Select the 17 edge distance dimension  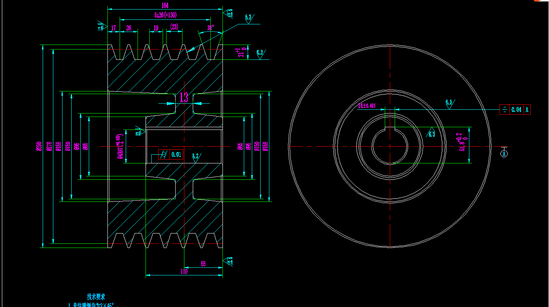[x=114, y=28]
